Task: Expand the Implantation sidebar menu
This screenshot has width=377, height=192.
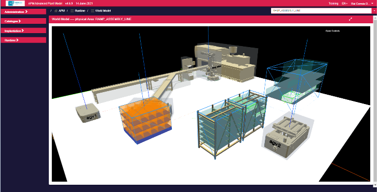Action: [23, 31]
